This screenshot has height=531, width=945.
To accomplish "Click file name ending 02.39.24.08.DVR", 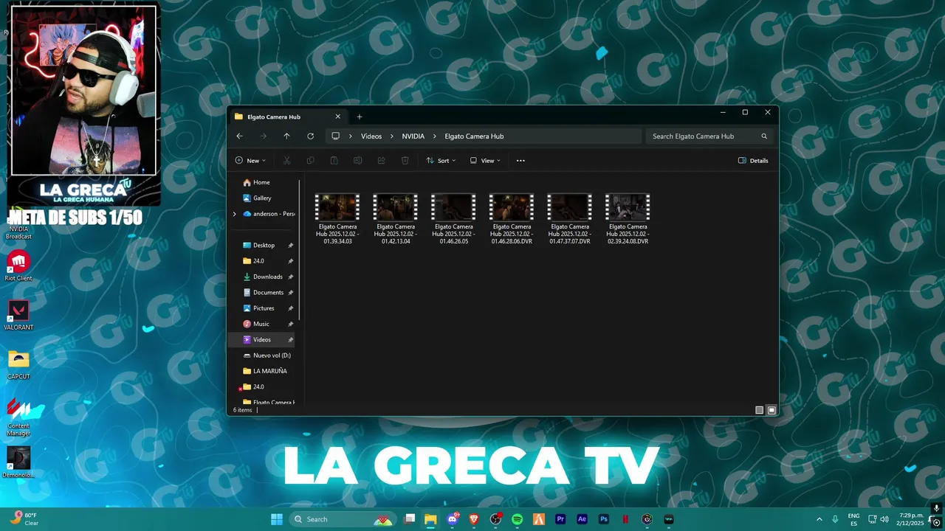I will [628, 234].
